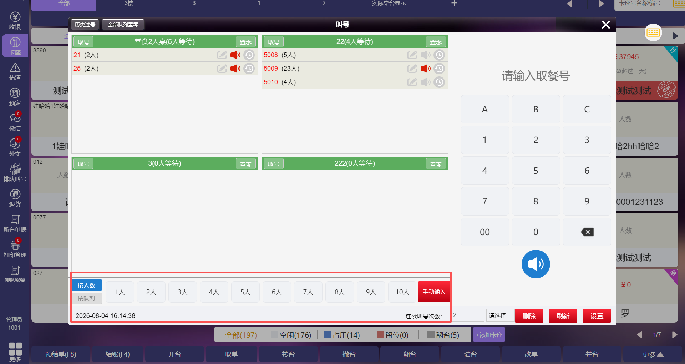Select the 卡座 sidebar icon

pos(15,46)
